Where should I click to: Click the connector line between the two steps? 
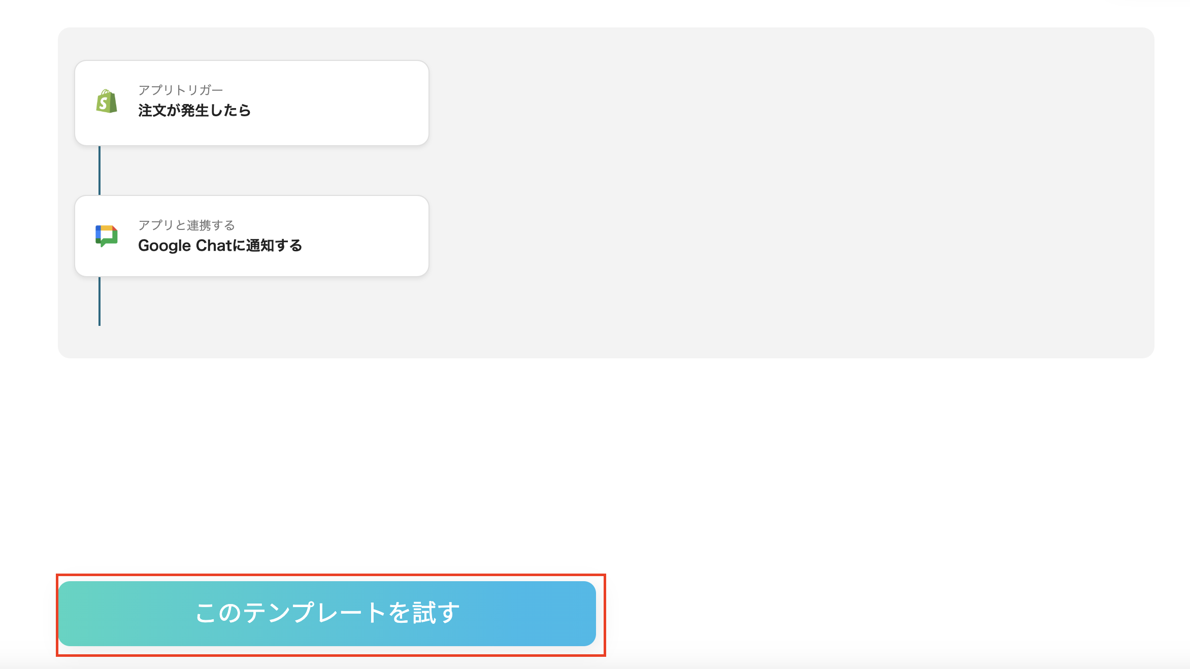click(100, 170)
